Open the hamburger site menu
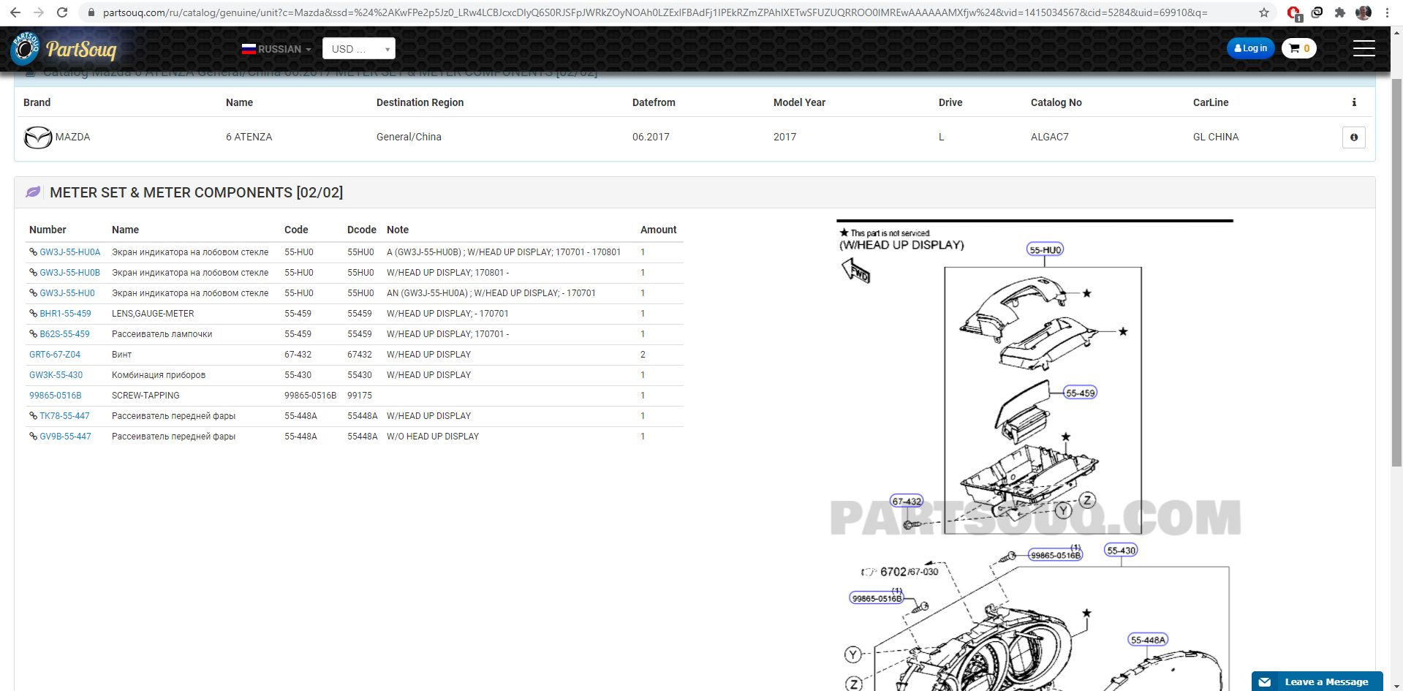 tap(1364, 48)
